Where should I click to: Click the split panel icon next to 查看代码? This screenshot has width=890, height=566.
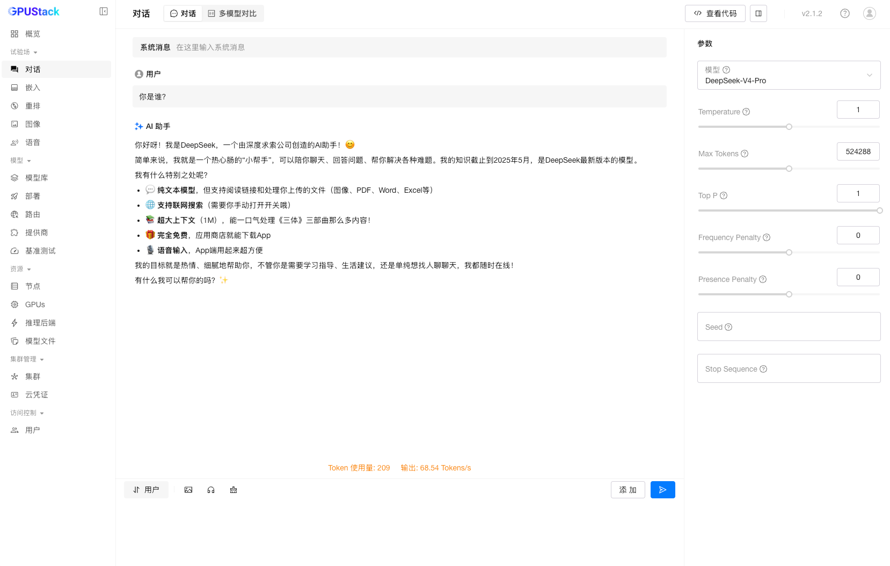(x=758, y=13)
